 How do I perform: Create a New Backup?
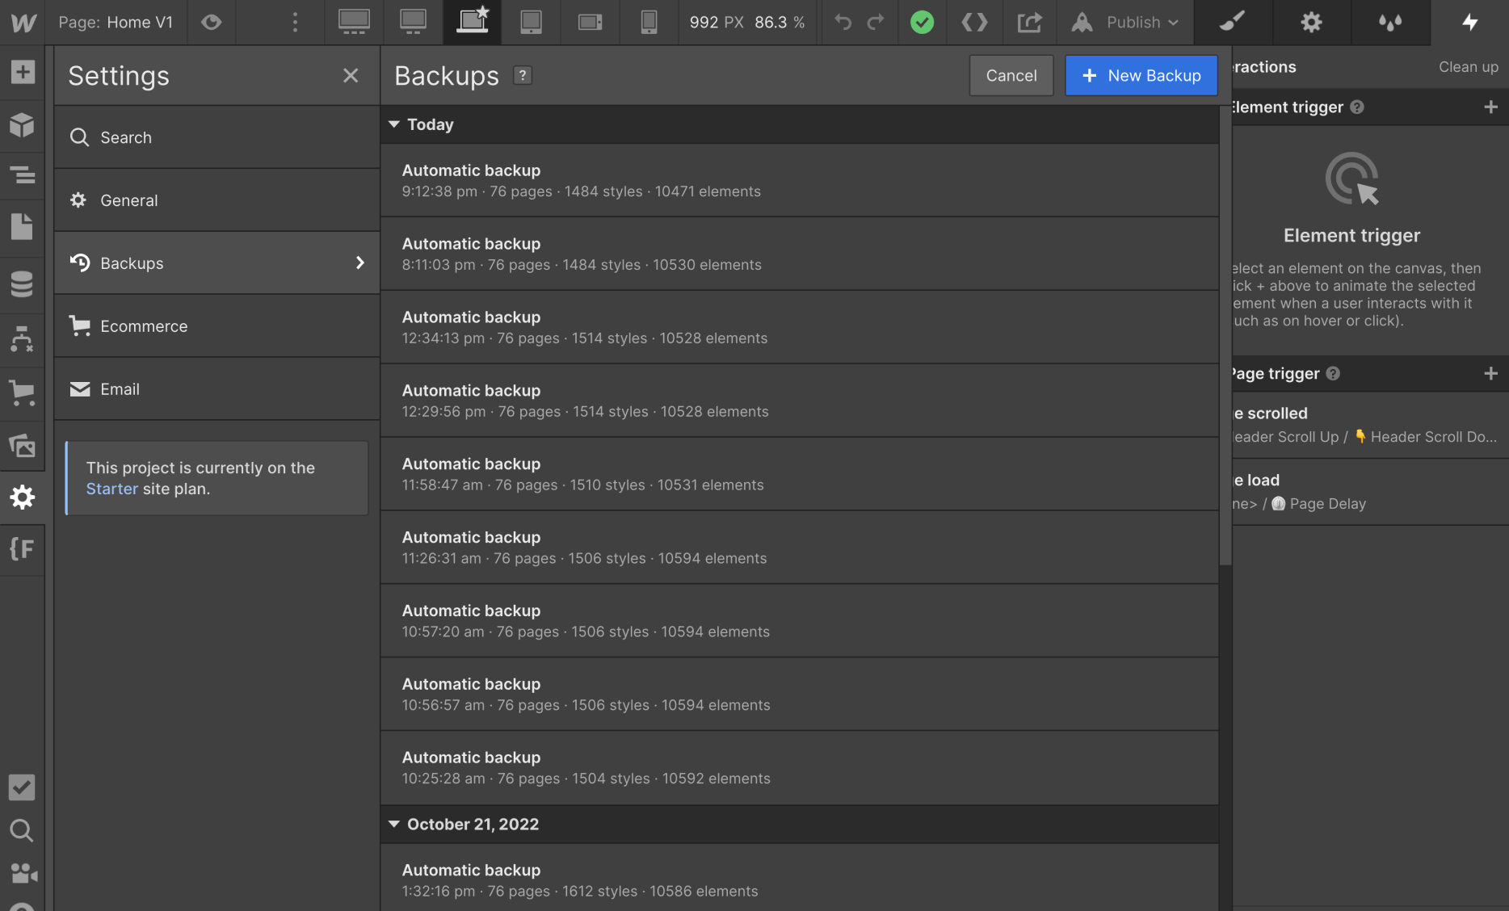coord(1141,75)
